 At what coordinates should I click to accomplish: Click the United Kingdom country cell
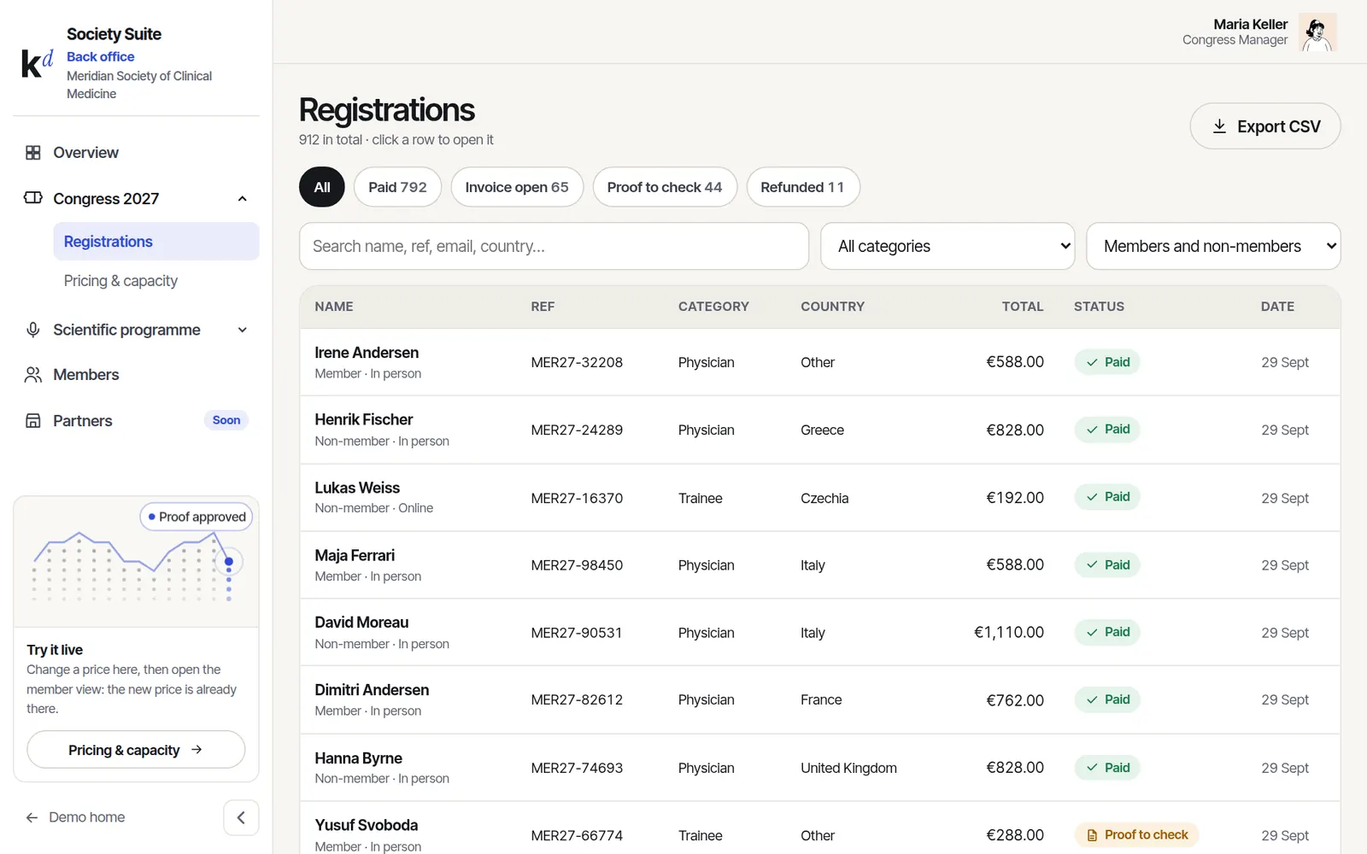(x=848, y=768)
